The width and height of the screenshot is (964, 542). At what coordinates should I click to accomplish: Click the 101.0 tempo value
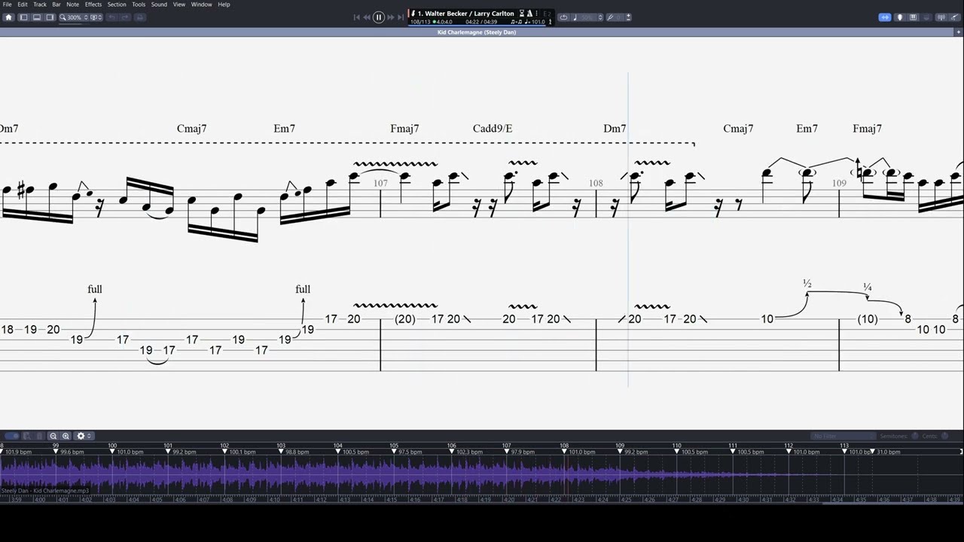(x=538, y=22)
